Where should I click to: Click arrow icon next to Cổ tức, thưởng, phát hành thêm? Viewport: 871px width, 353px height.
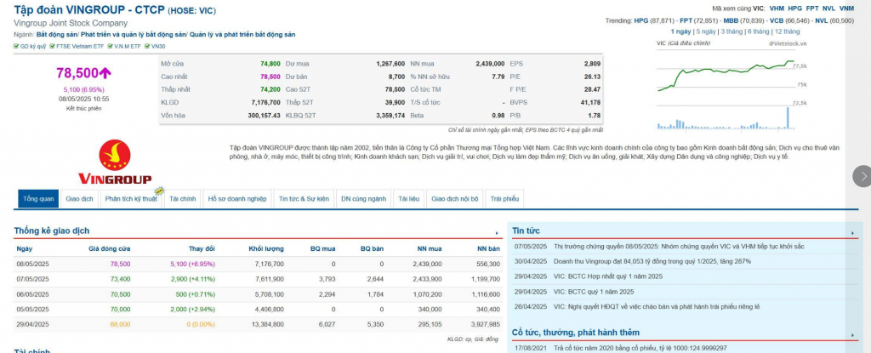click(x=852, y=335)
